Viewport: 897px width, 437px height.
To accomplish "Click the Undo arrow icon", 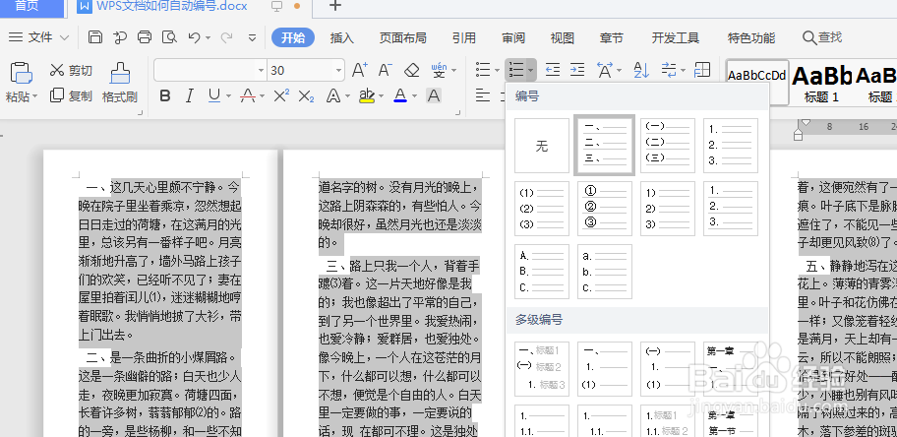I will [x=194, y=37].
